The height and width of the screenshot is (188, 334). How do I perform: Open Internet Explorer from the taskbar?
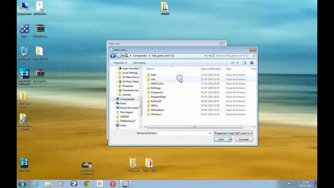35,184
